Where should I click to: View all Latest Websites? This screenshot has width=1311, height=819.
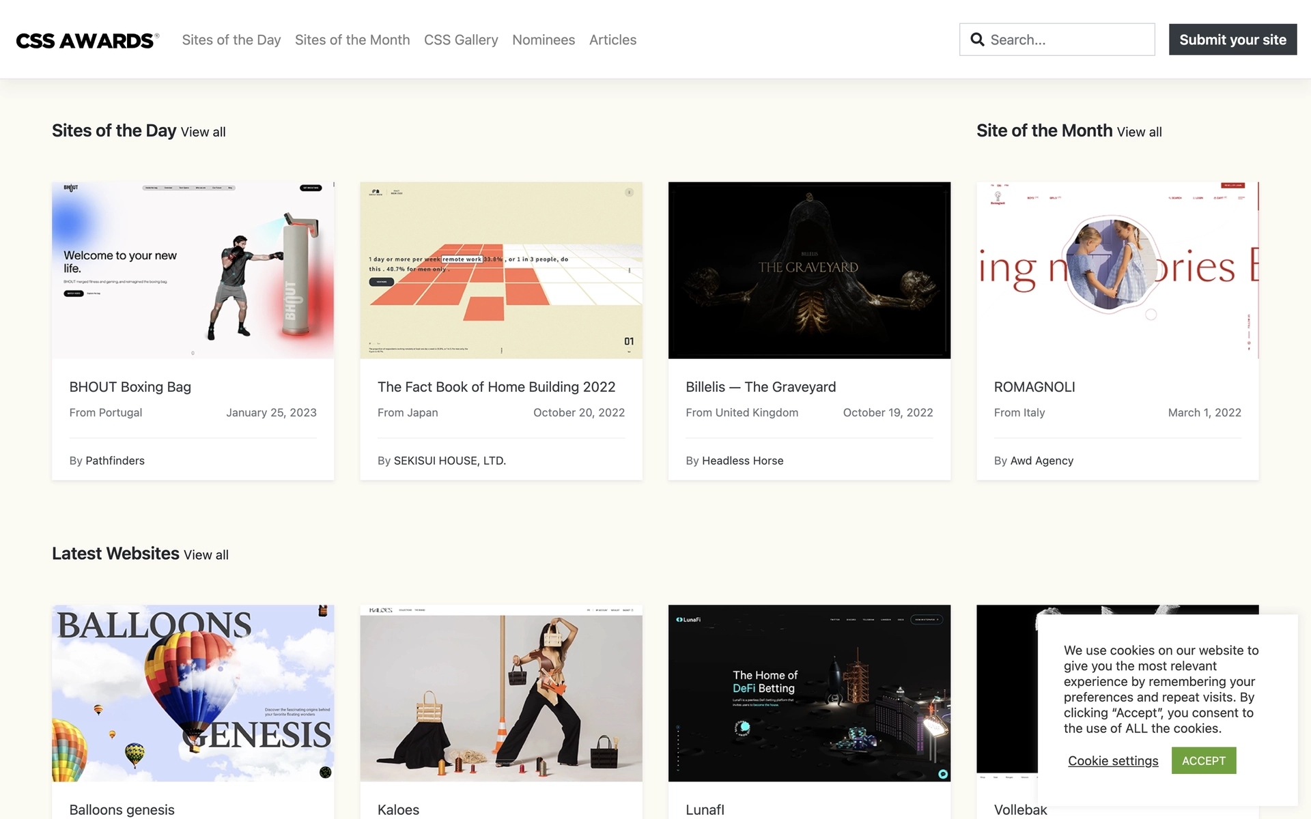(206, 555)
